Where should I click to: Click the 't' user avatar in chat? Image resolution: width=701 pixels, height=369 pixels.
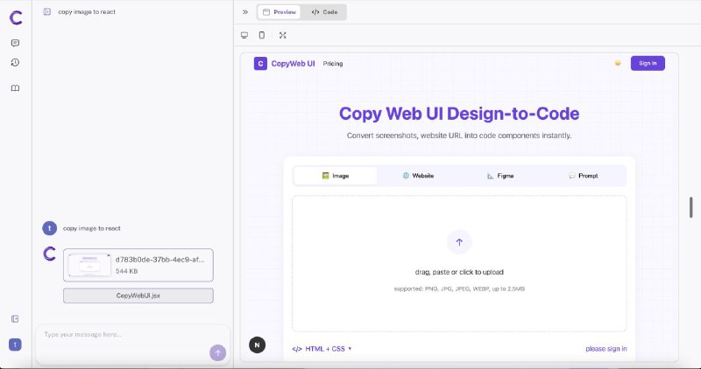(x=50, y=228)
